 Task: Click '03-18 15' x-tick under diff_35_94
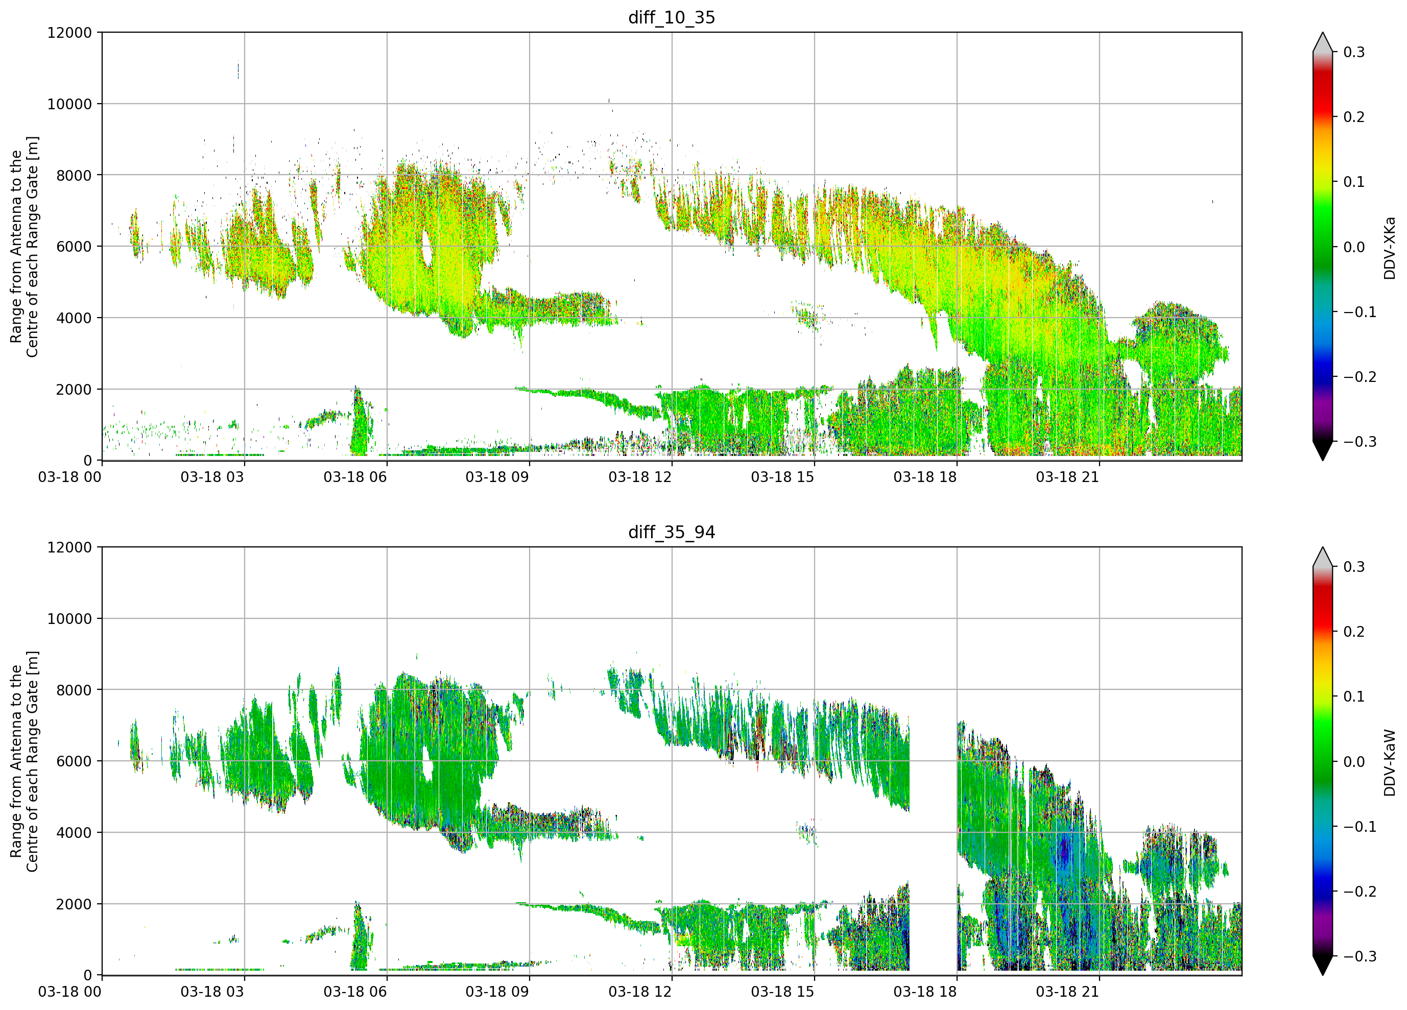coord(782,992)
